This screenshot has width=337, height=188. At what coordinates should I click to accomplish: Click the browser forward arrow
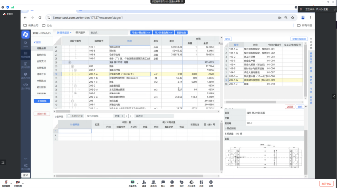pos(32,18)
